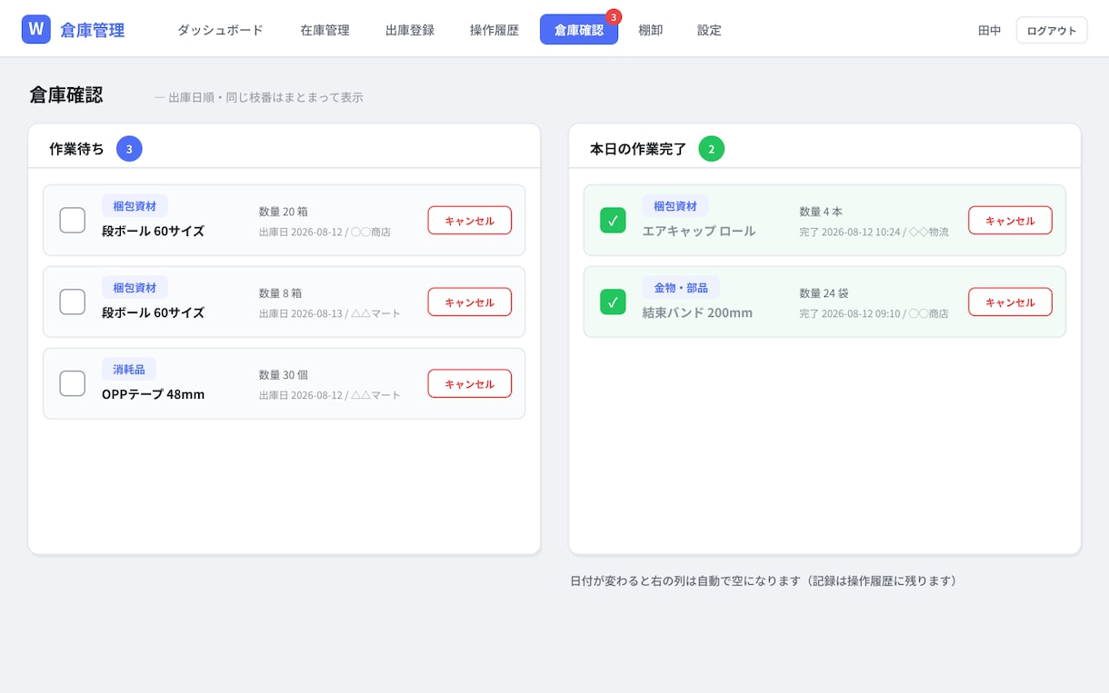
Task: Click the 消耗品 category tag
Action: (x=129, y=370)
